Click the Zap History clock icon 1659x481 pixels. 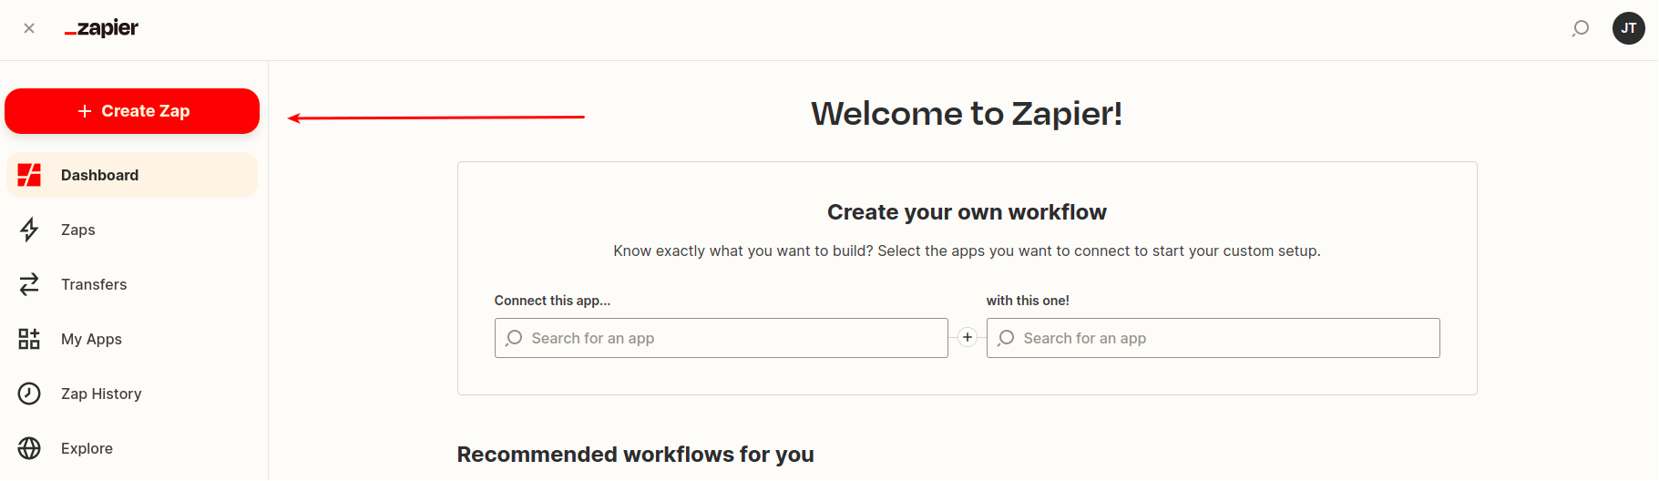(29, 394)
